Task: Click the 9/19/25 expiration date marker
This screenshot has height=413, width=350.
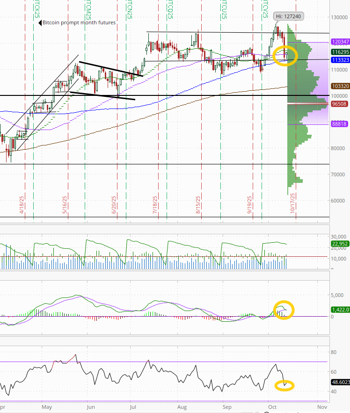Action: (249, 204)
